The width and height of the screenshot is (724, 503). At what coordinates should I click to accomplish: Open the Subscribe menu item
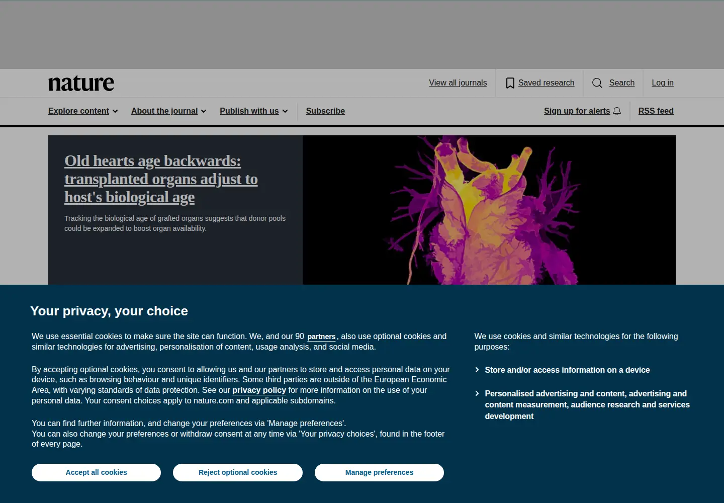pyautogui.click(x=325, y=111)
